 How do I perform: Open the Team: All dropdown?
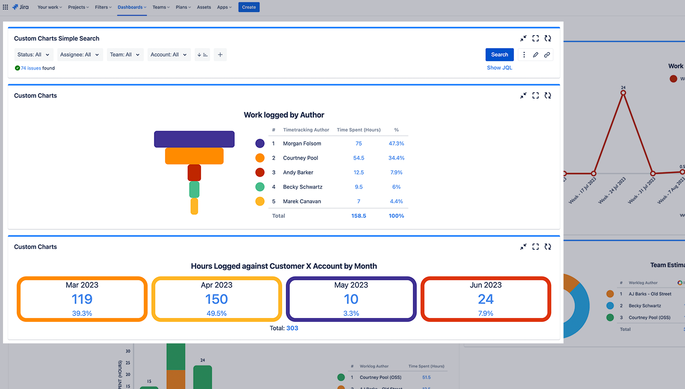pos(125,55)
